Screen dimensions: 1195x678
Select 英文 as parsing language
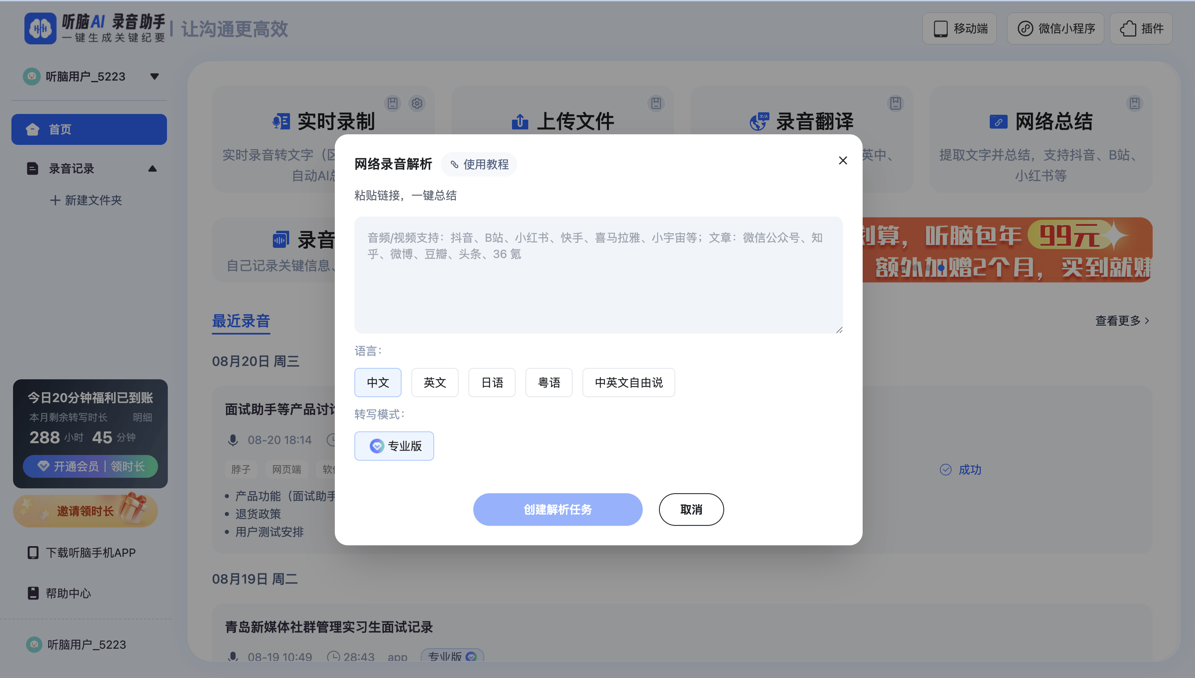(435, 382)
